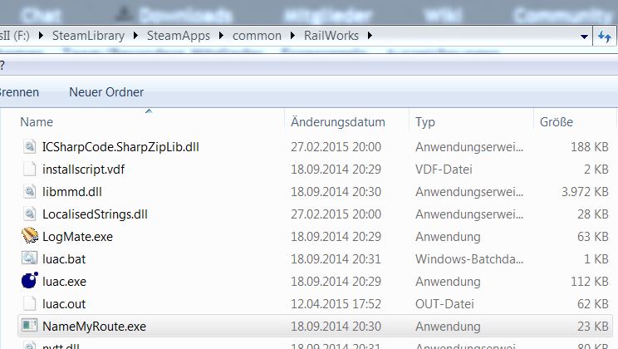Image resolution: width=618 pixels, height=349 pixels.
Task: Click the Neuer Ordner toolbar button
Action: 106,91
